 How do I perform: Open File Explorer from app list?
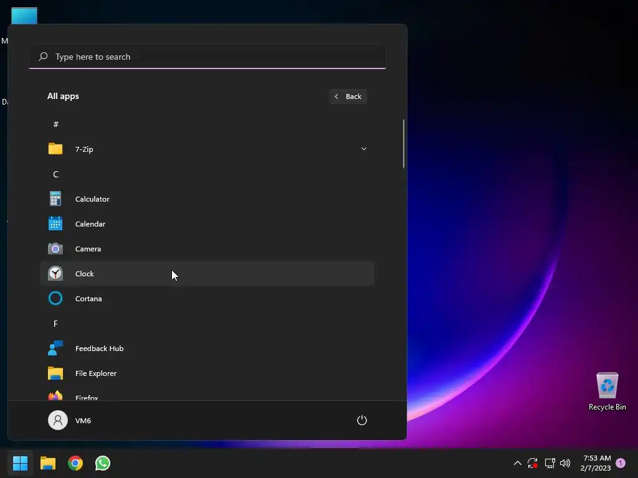click(x=207, y=373)
